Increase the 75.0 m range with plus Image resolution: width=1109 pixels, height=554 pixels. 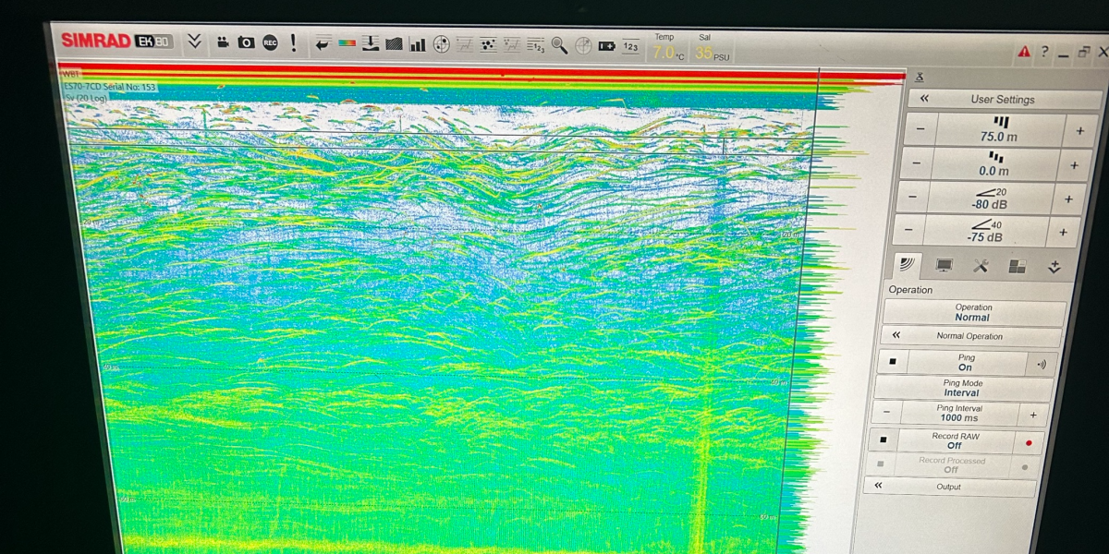pyautogui.click(x=1079, y=131)
